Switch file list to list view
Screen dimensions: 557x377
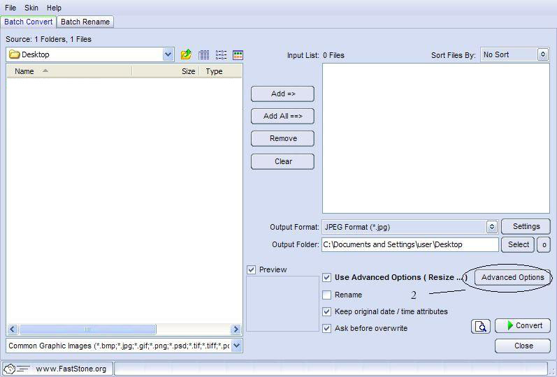click(x=221, y=54)
